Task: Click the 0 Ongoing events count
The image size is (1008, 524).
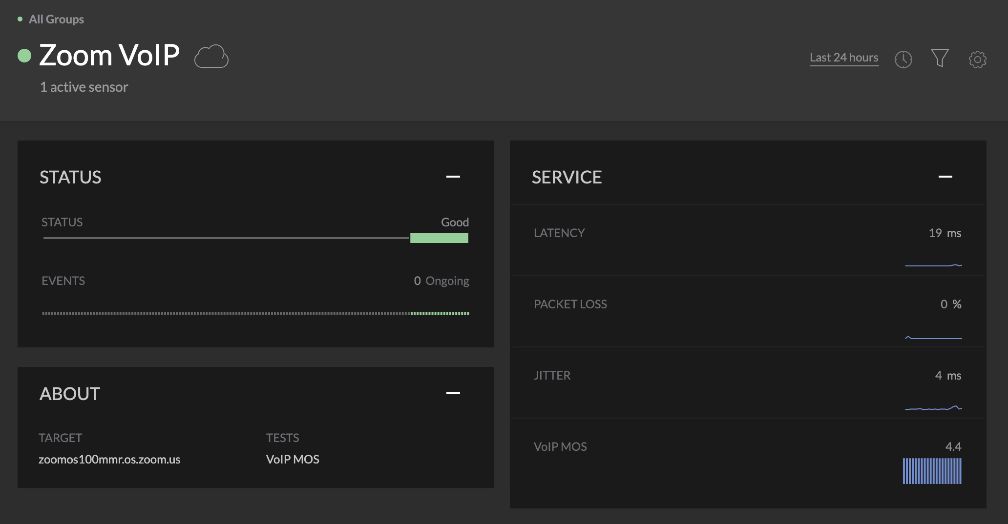Action: coord(441,281)
